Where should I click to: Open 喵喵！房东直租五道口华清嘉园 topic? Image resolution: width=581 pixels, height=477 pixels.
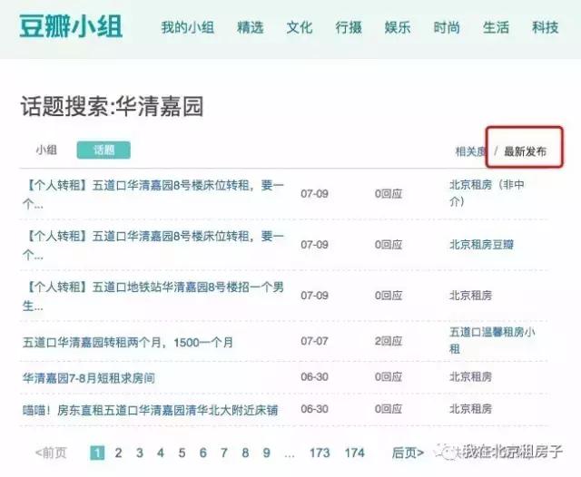click(x=150, y=410)
